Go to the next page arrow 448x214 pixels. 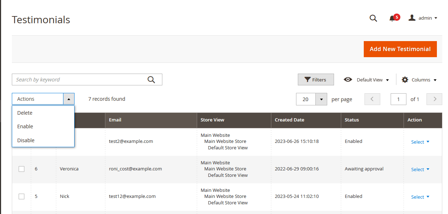(x=434, y=99)
